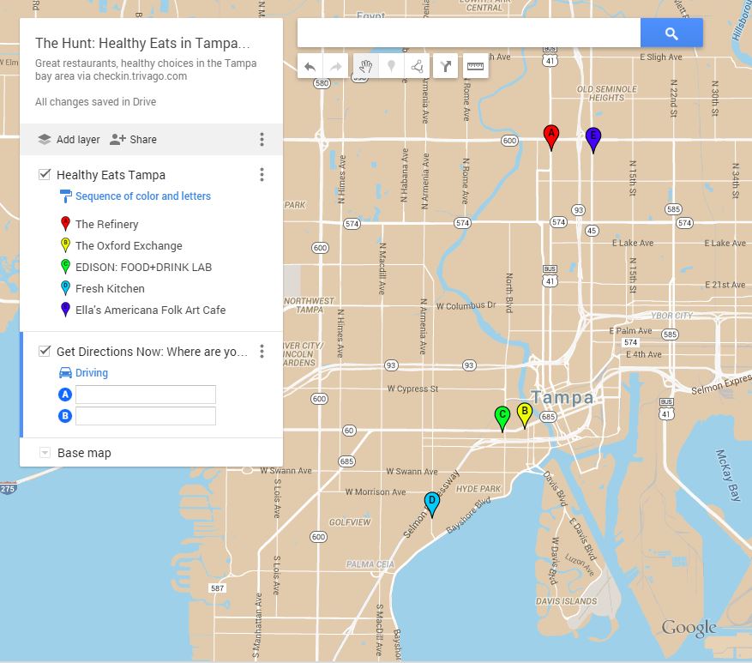Undo the last map edit
The height and width of the screenshot is (663, 752).
click(x=310, y=66)
